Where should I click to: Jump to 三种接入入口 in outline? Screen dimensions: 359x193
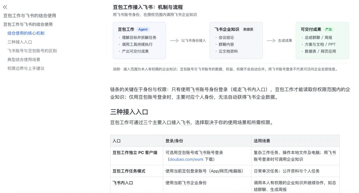pyautogui.click(x=20, y=42)
